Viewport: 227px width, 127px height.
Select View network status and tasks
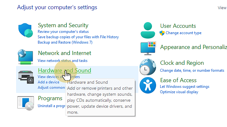pyautogui.click(x=62, y=61)
